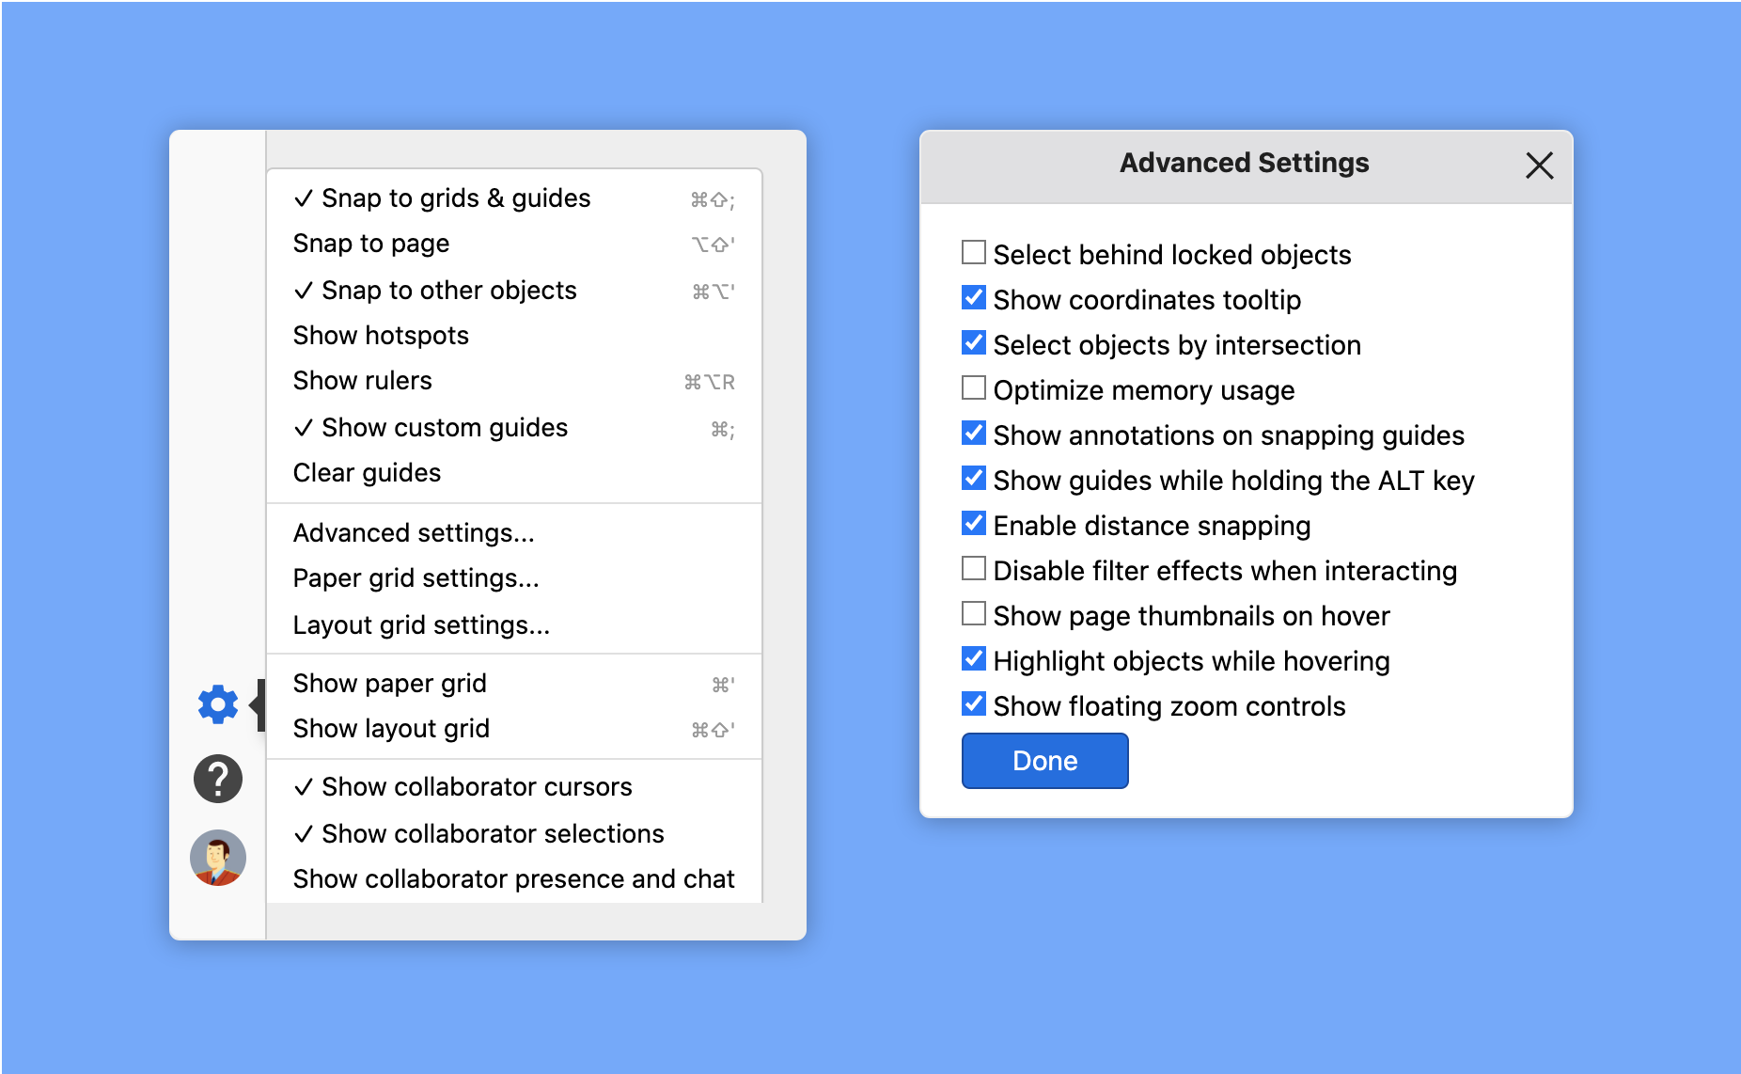Open help via question mark icon
The height and width of the screenshot is (1074, 1741).
(217, 779)
